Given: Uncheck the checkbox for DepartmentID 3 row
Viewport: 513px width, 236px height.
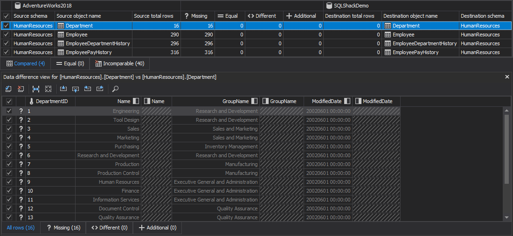Looking at the screenshot, I should click(x=9, y=129).
